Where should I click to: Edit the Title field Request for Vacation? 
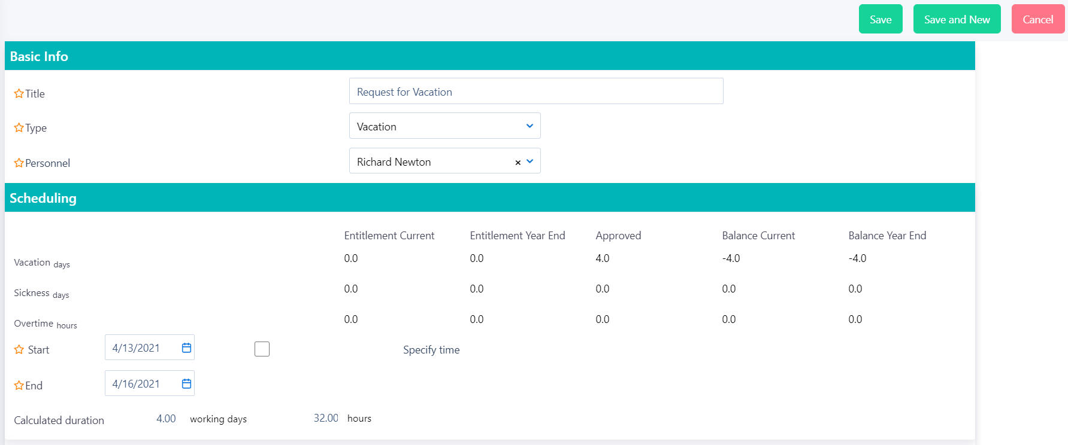click(536, 92)
